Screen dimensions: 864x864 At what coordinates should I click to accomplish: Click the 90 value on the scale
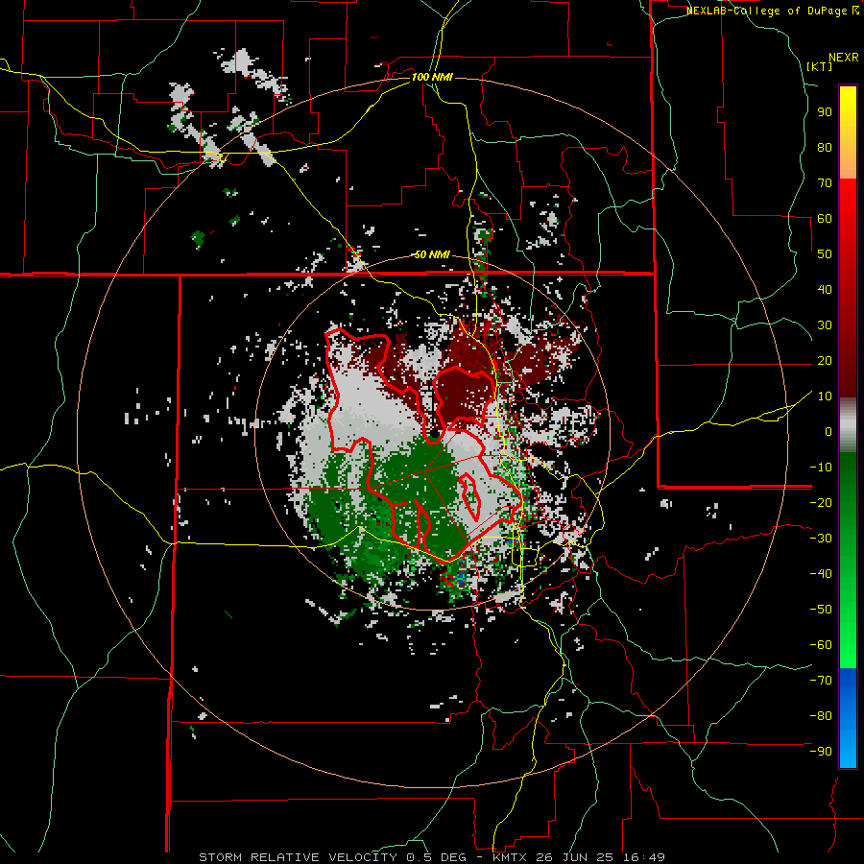(x=825, y=112)
